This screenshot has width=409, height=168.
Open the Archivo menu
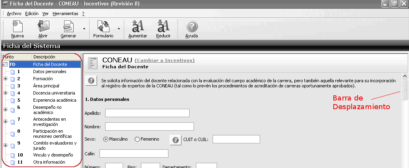(x=14, y=14)
